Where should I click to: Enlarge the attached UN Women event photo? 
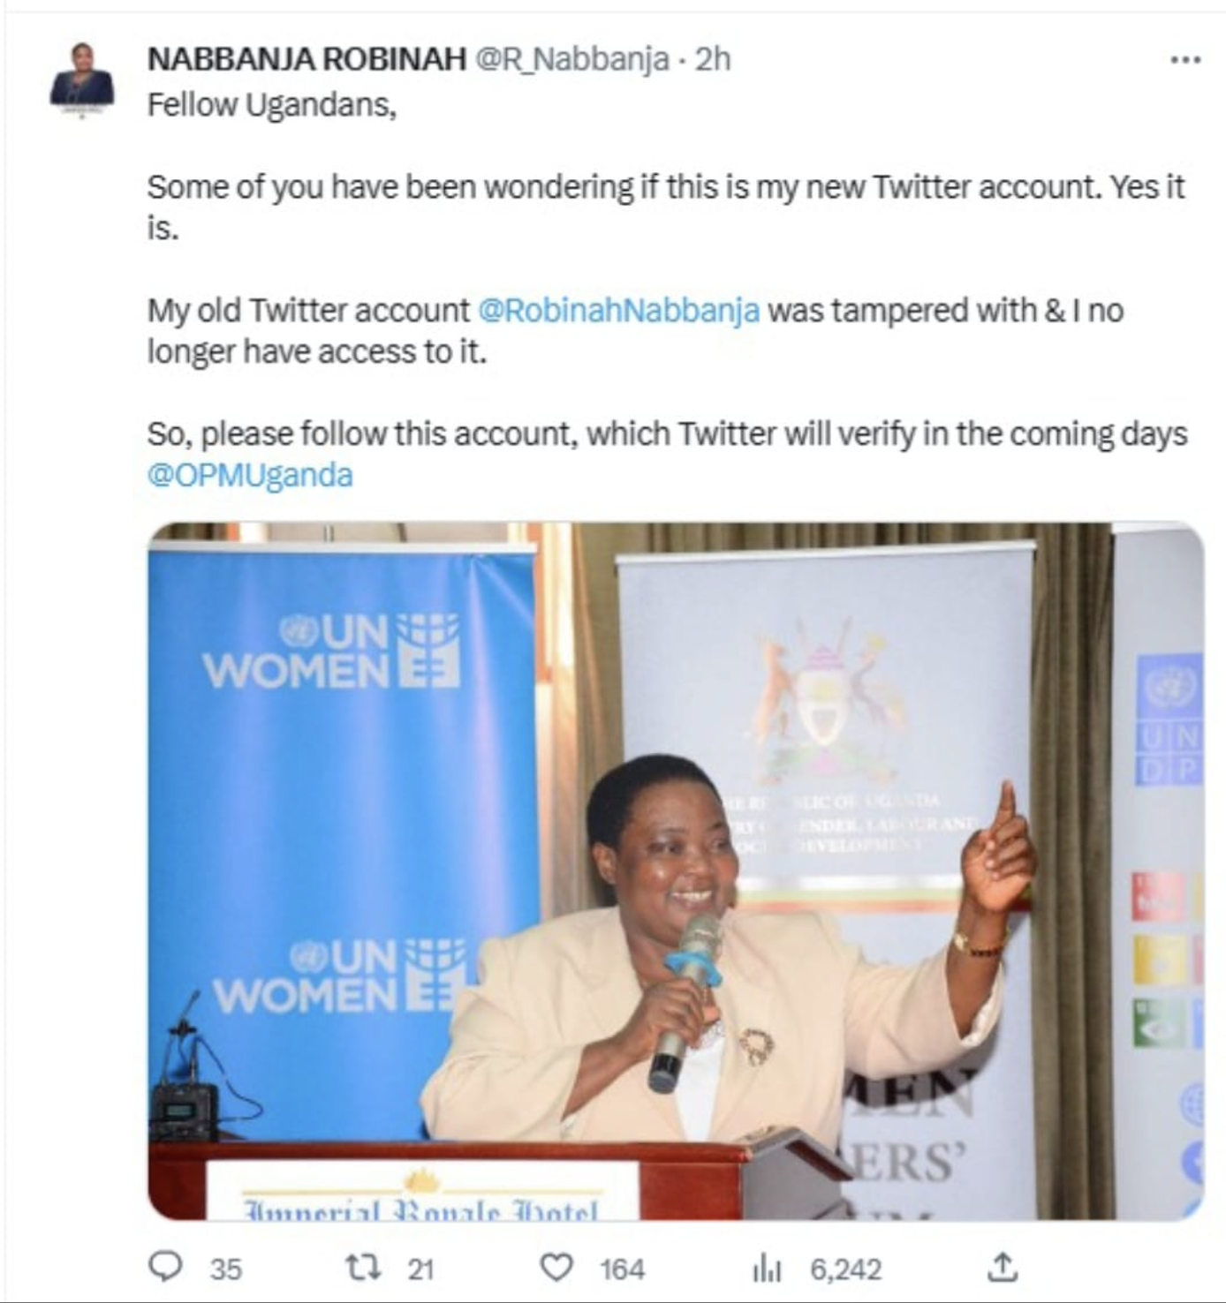(676, 871)
